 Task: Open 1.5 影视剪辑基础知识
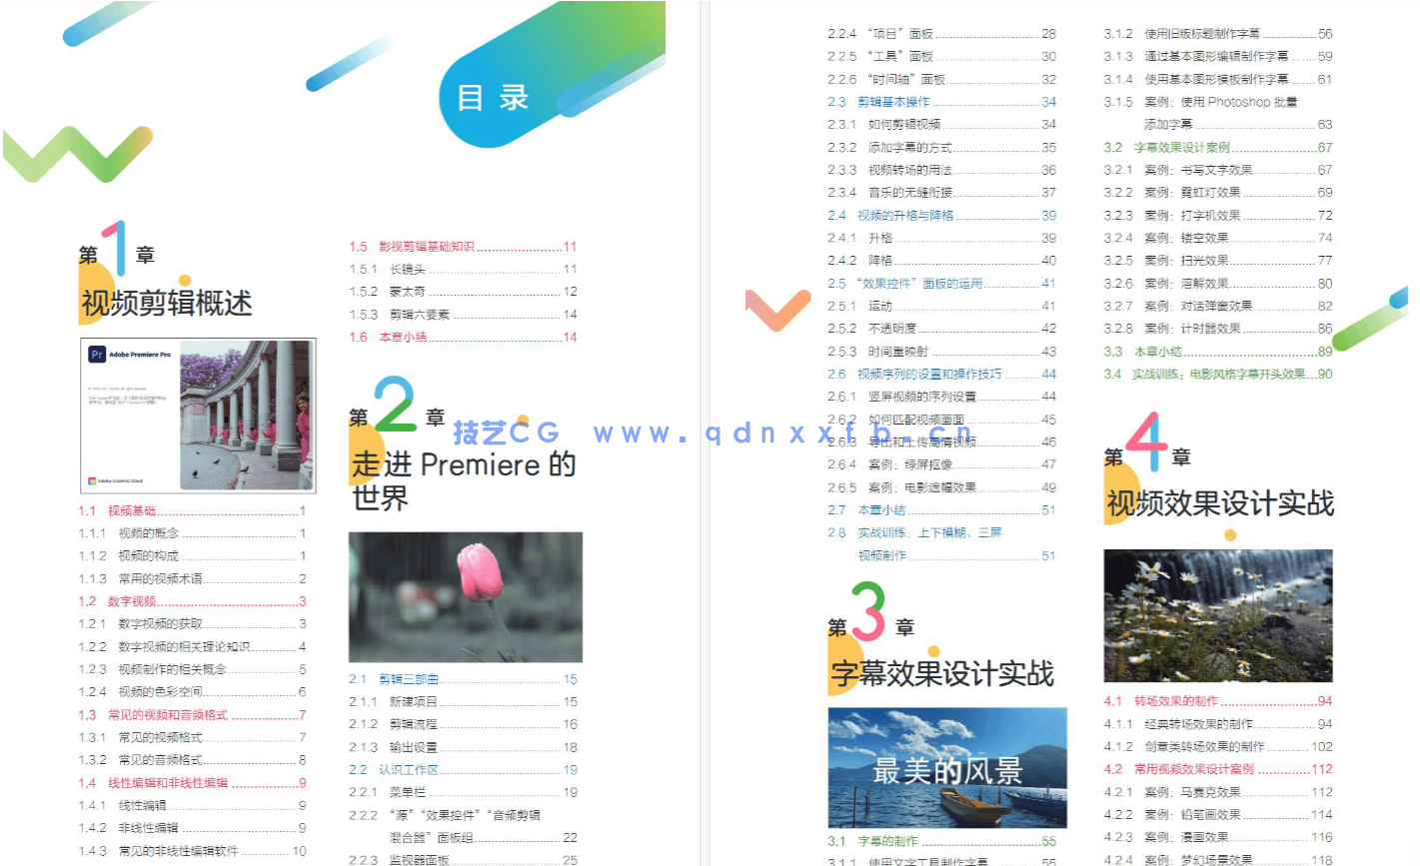(x=425, y=247)
